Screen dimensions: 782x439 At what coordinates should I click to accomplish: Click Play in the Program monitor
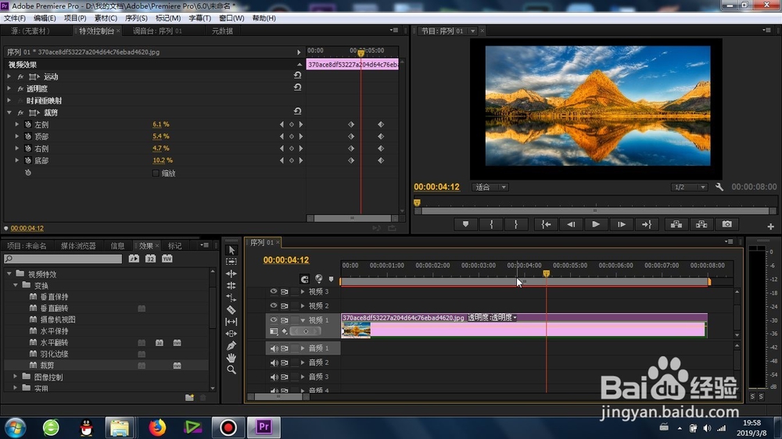click(x=596, y=224)
